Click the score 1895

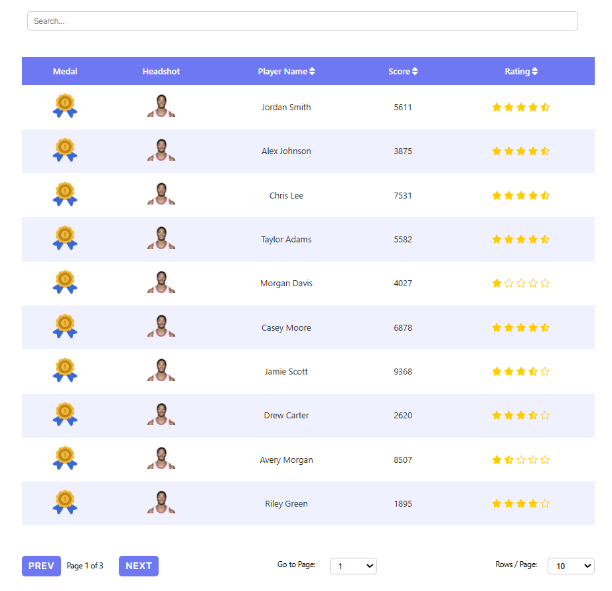(x=403, y=504)
